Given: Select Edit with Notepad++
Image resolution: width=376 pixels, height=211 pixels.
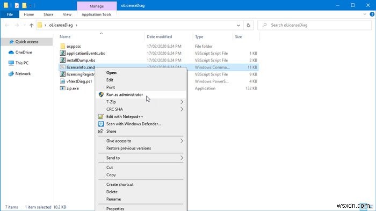Looking at the screenshot, I should pyautogui.click(x=125, y=116).
